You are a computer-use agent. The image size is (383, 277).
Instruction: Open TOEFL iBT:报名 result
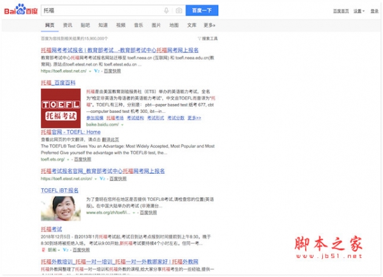tap(59, 190)
